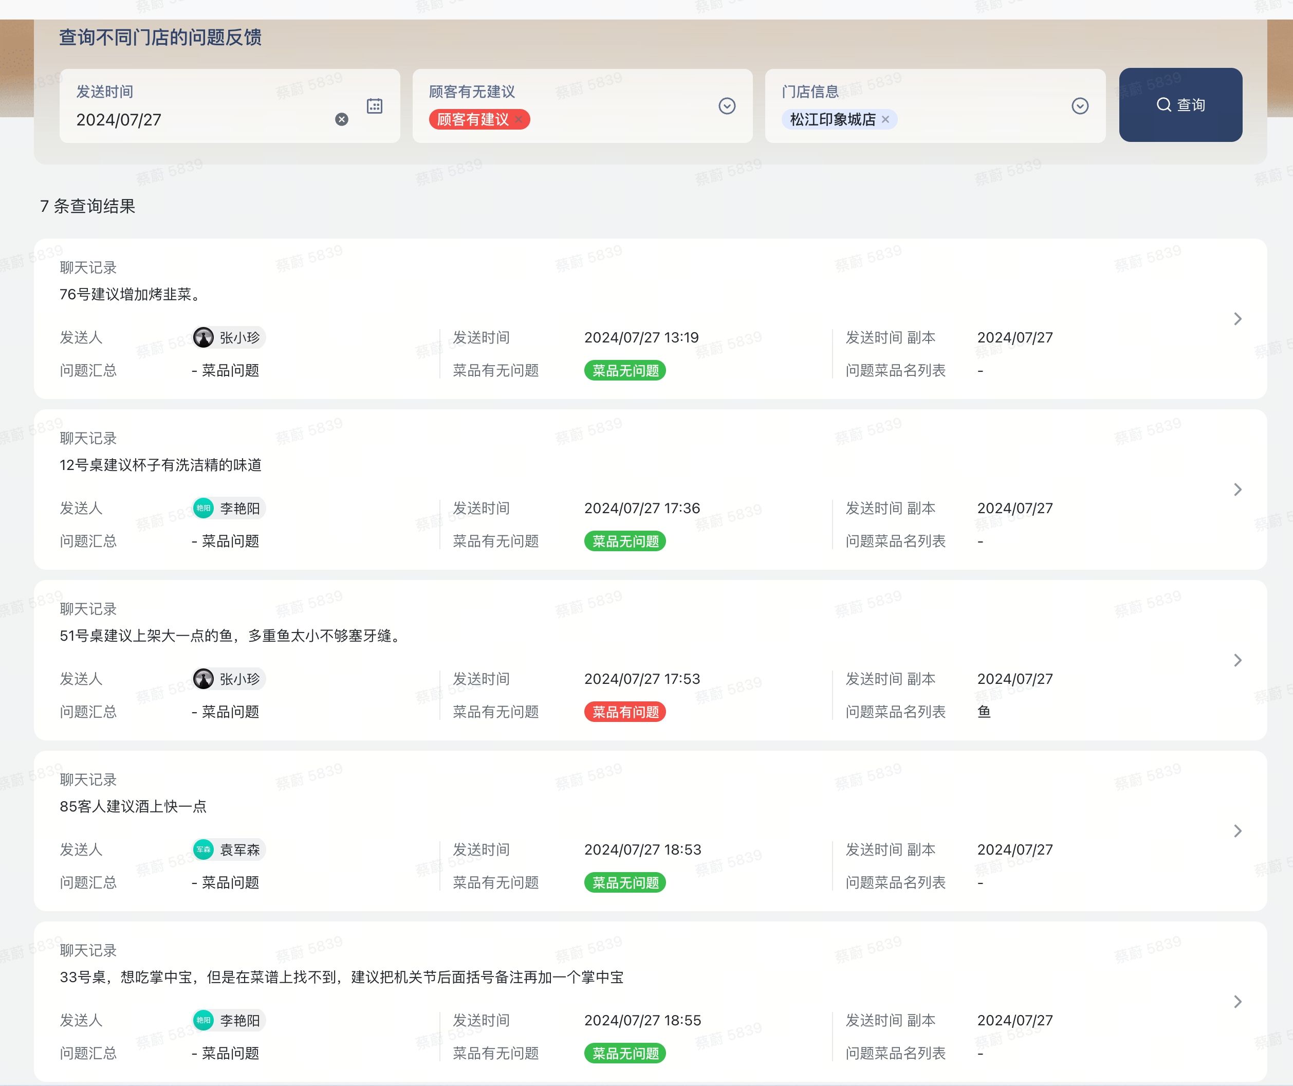Click the chat text about 掌中宝

[341, 977]
